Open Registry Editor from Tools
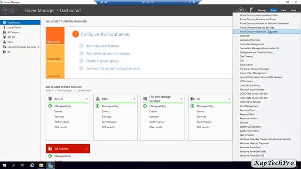Screen dimensions: 301x169 (247, 114)
